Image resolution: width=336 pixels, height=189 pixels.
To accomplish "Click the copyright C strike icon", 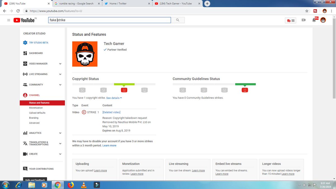I will click(x=84, y=112).
